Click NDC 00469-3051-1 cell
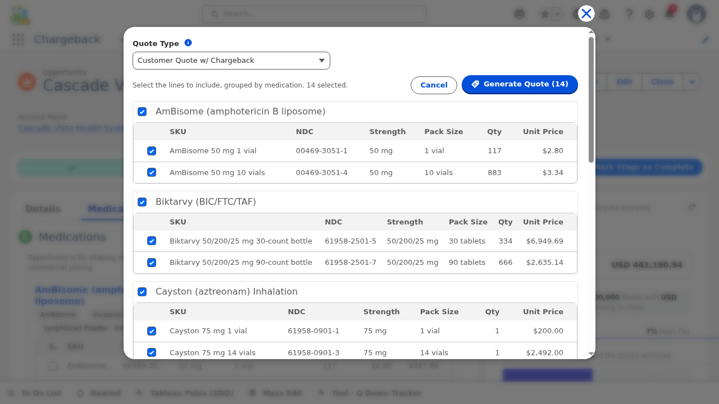This screenshot has width=719, height=404. [x=322, y=151]
